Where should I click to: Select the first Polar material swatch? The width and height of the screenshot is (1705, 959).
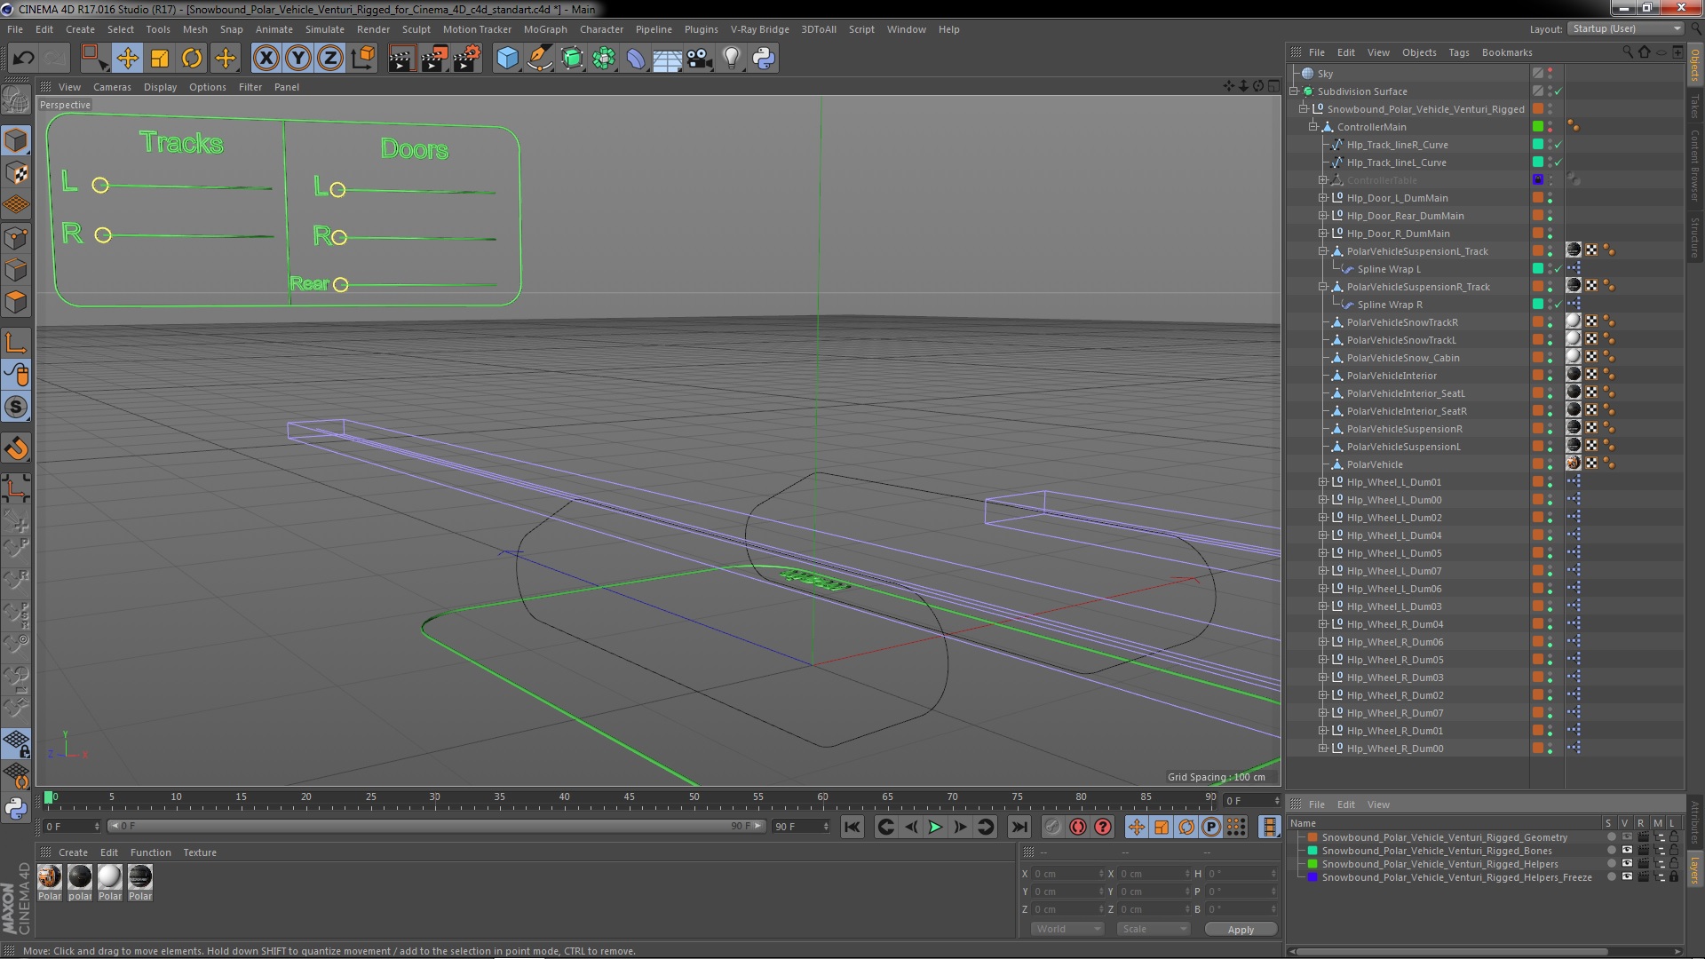50,877
